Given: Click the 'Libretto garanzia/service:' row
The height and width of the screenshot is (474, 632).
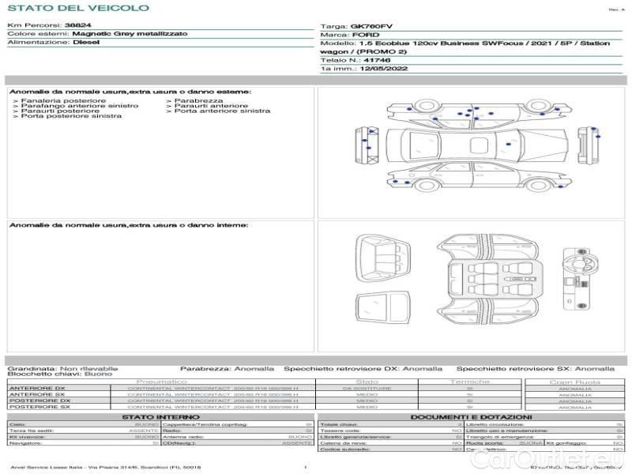Looking at the screenshot, I should 391,437.
